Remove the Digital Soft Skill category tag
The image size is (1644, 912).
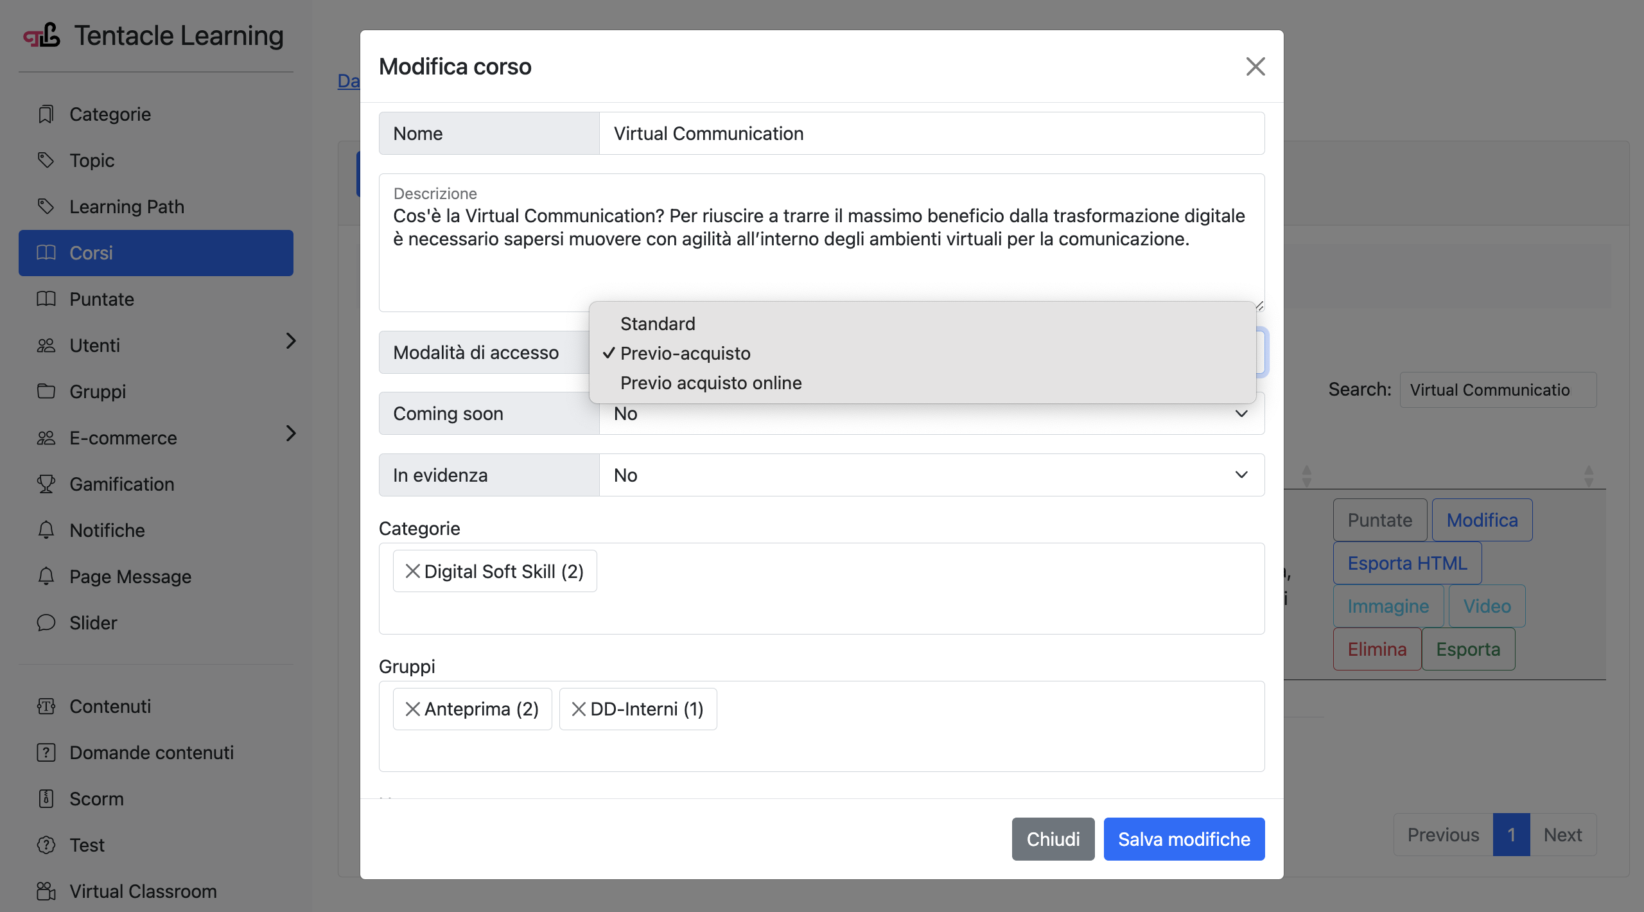point(412,571)
